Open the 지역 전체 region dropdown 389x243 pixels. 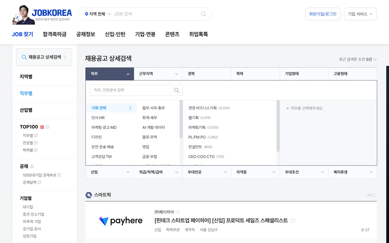point(98,14)
